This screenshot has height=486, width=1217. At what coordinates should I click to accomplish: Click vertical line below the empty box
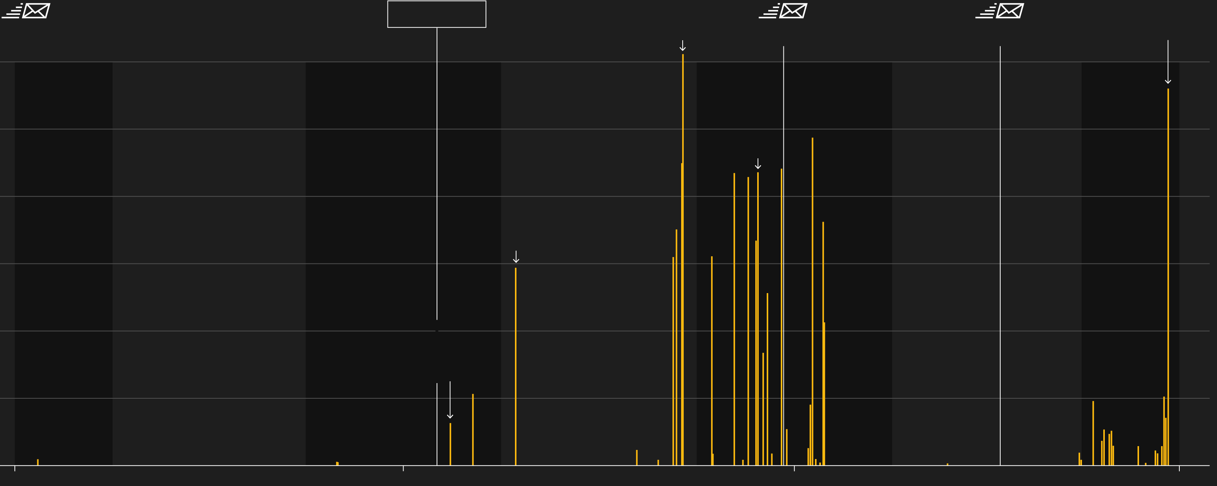tap(437, 165)
